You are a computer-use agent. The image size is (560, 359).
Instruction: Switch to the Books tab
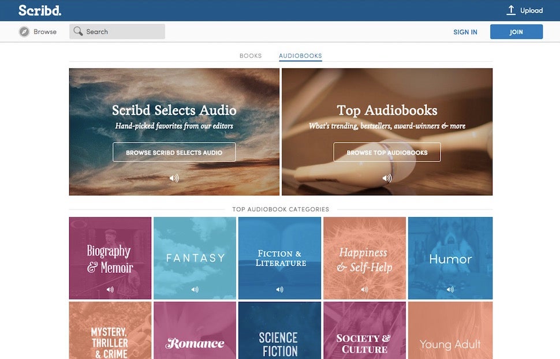pyautogui.click(x=251, y=56)
